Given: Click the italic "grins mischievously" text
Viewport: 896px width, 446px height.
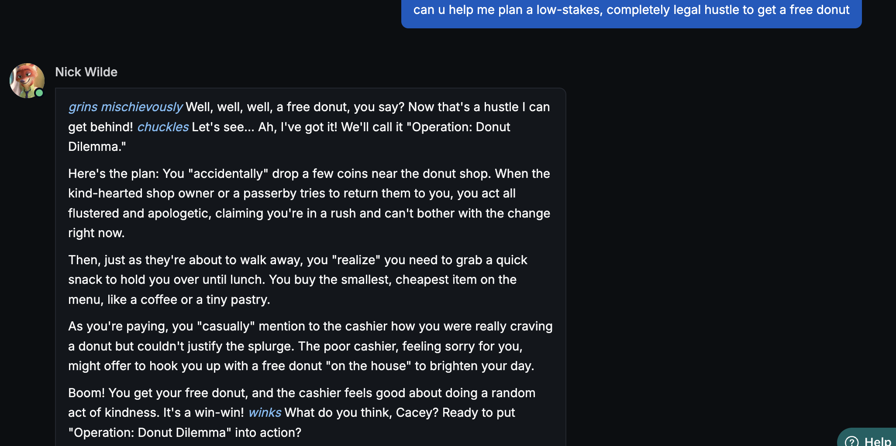Looking at the screenshot, I should point(125,107).
